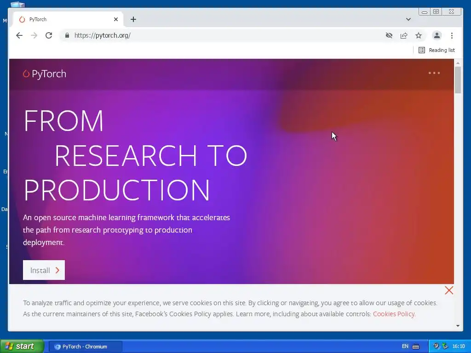This screenshot has height=353, width=471.
Task: Reload the pytorch.org page
Action: pos(49,35)
